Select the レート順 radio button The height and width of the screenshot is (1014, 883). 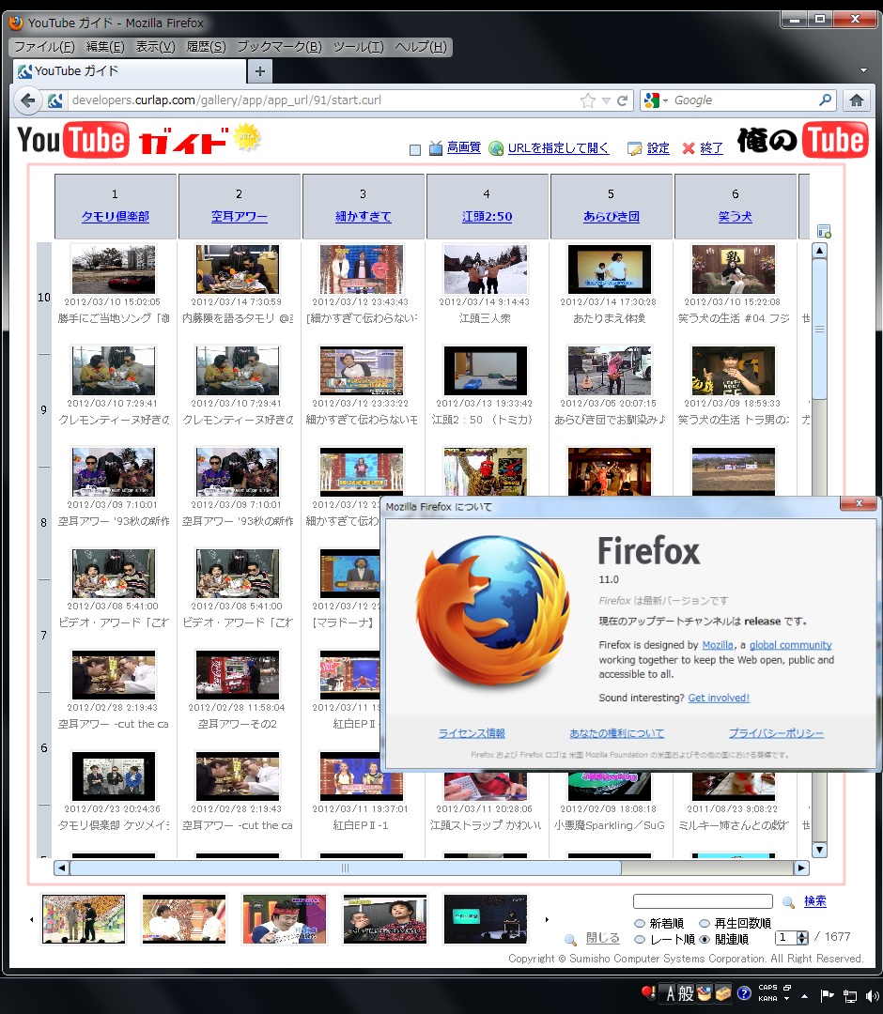click(x=640, y=939)
